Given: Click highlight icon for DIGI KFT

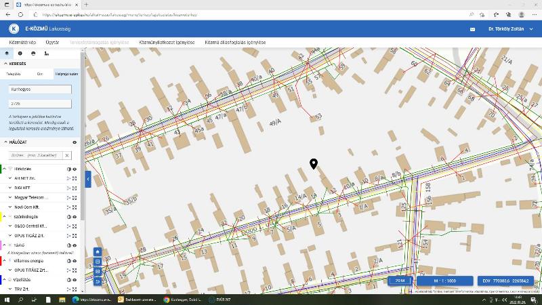Looking at the screenshot, I should (68, 188).
